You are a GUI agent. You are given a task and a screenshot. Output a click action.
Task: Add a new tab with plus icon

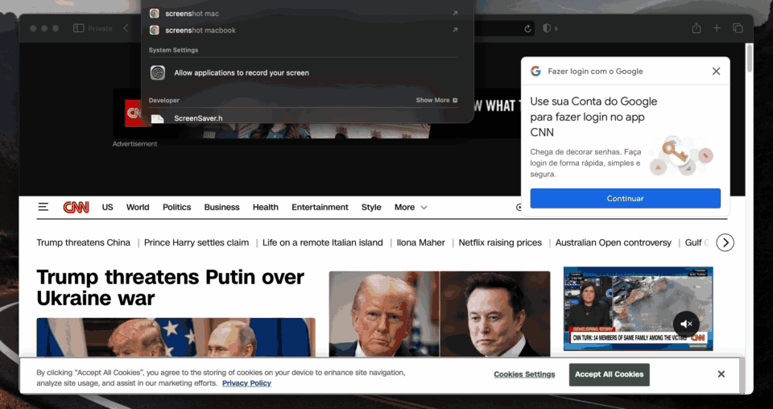(717, 28)
